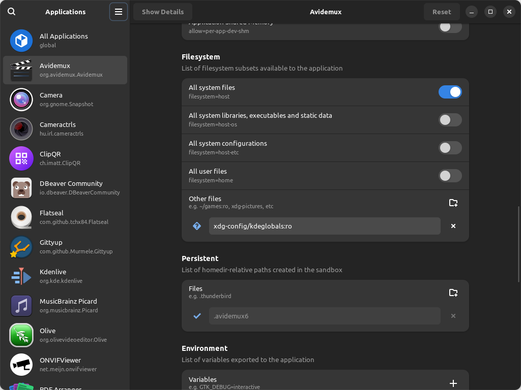The image size is (521, 390).
Task: Turn on system libraries and executables access
Action: pos(450,120)
